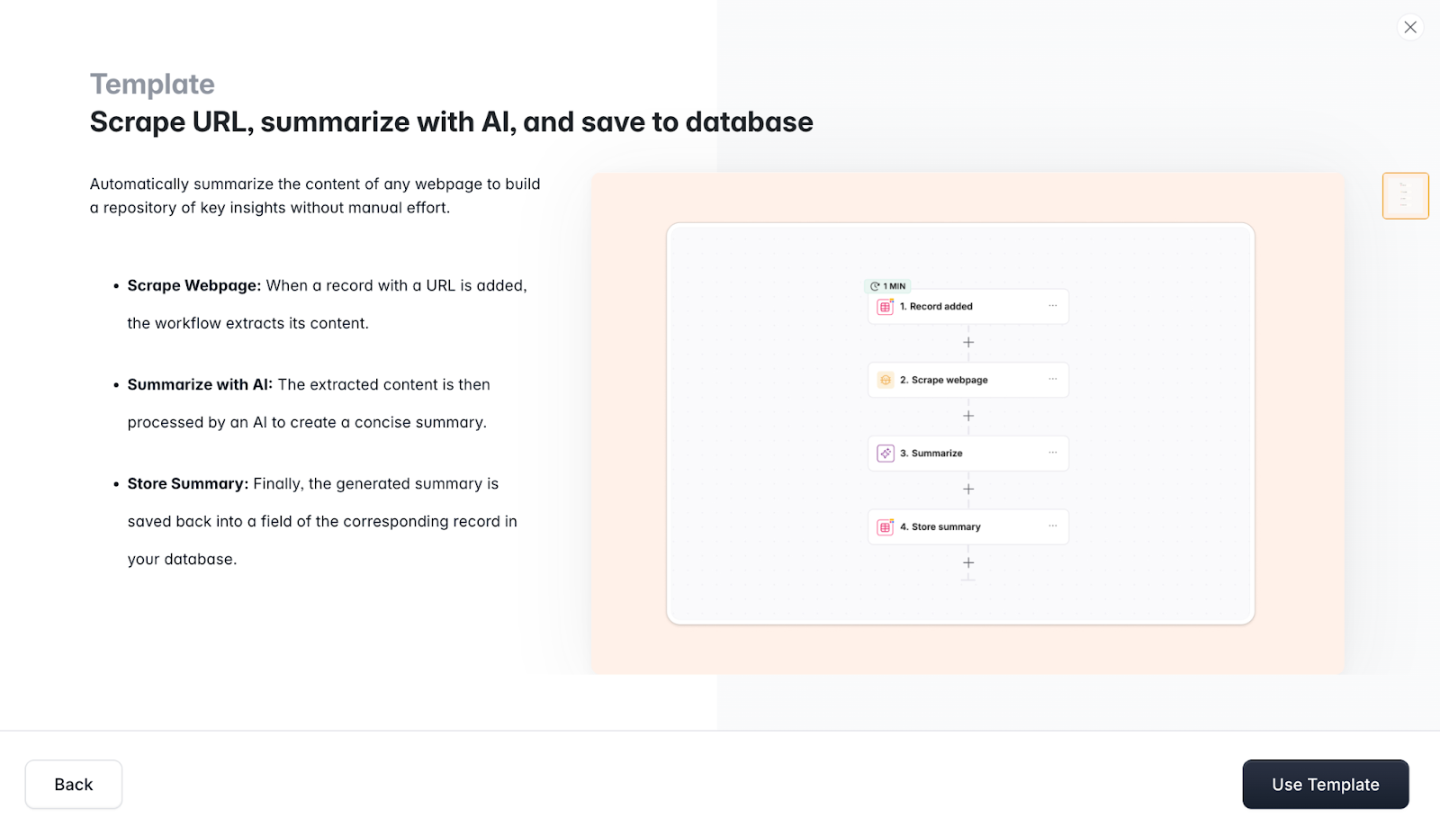Click the clock icon in the 1 MIN badge
The width and height of the screenshot is (1440, 827).
point(873,285)
